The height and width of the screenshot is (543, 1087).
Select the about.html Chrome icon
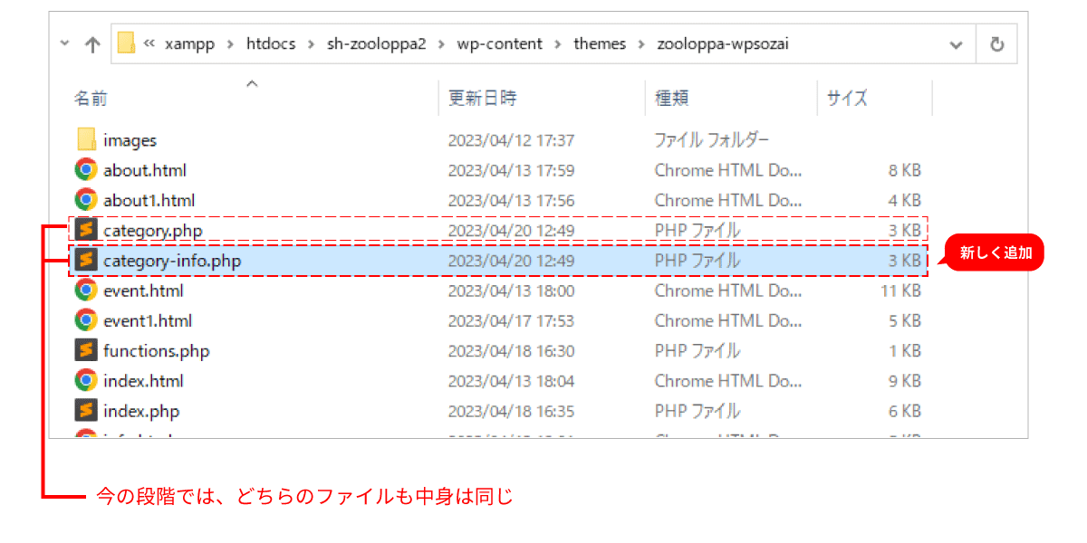86,169
